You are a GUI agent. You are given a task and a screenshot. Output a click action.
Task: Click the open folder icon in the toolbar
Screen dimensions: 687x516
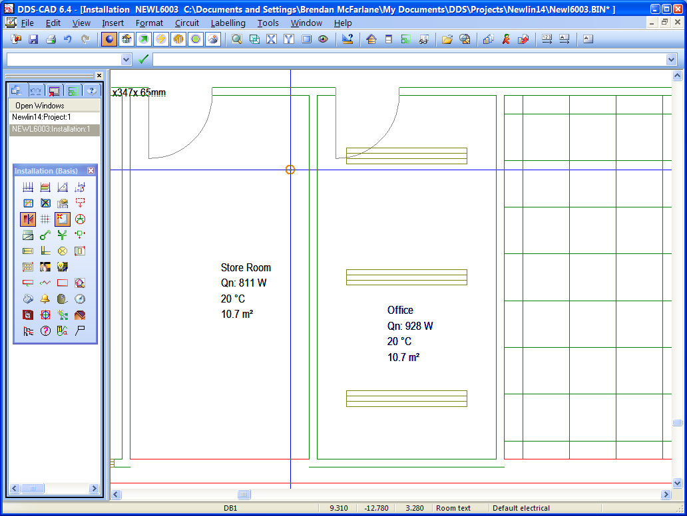[x=447, y=39]
